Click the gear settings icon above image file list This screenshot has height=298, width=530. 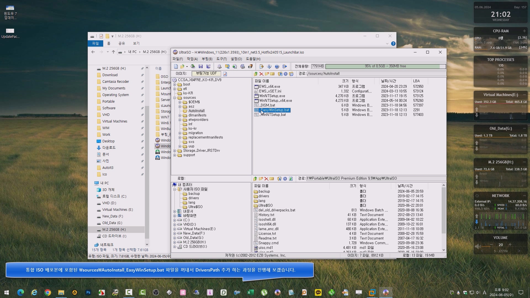pyautogui.click(x=285, y=74)
